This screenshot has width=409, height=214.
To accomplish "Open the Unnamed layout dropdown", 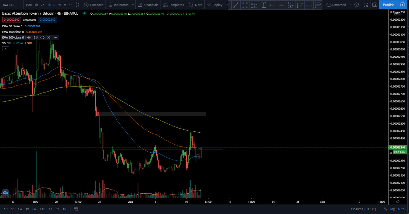I will (338, 5).
